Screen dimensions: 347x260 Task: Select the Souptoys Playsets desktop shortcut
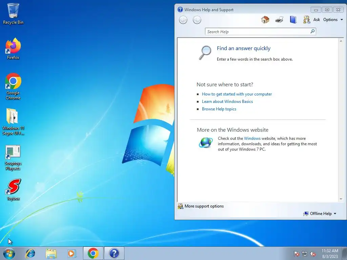(13, 158)
